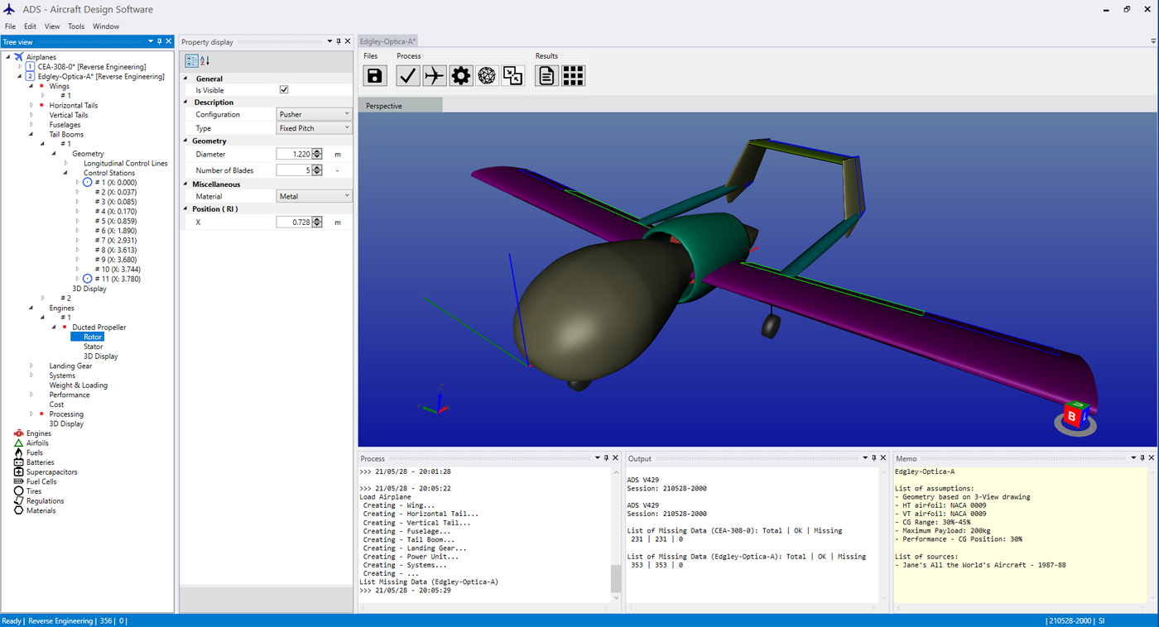
Task: Expand the CEA-308-0 airplane node
Action: click(x=20, y=67)
